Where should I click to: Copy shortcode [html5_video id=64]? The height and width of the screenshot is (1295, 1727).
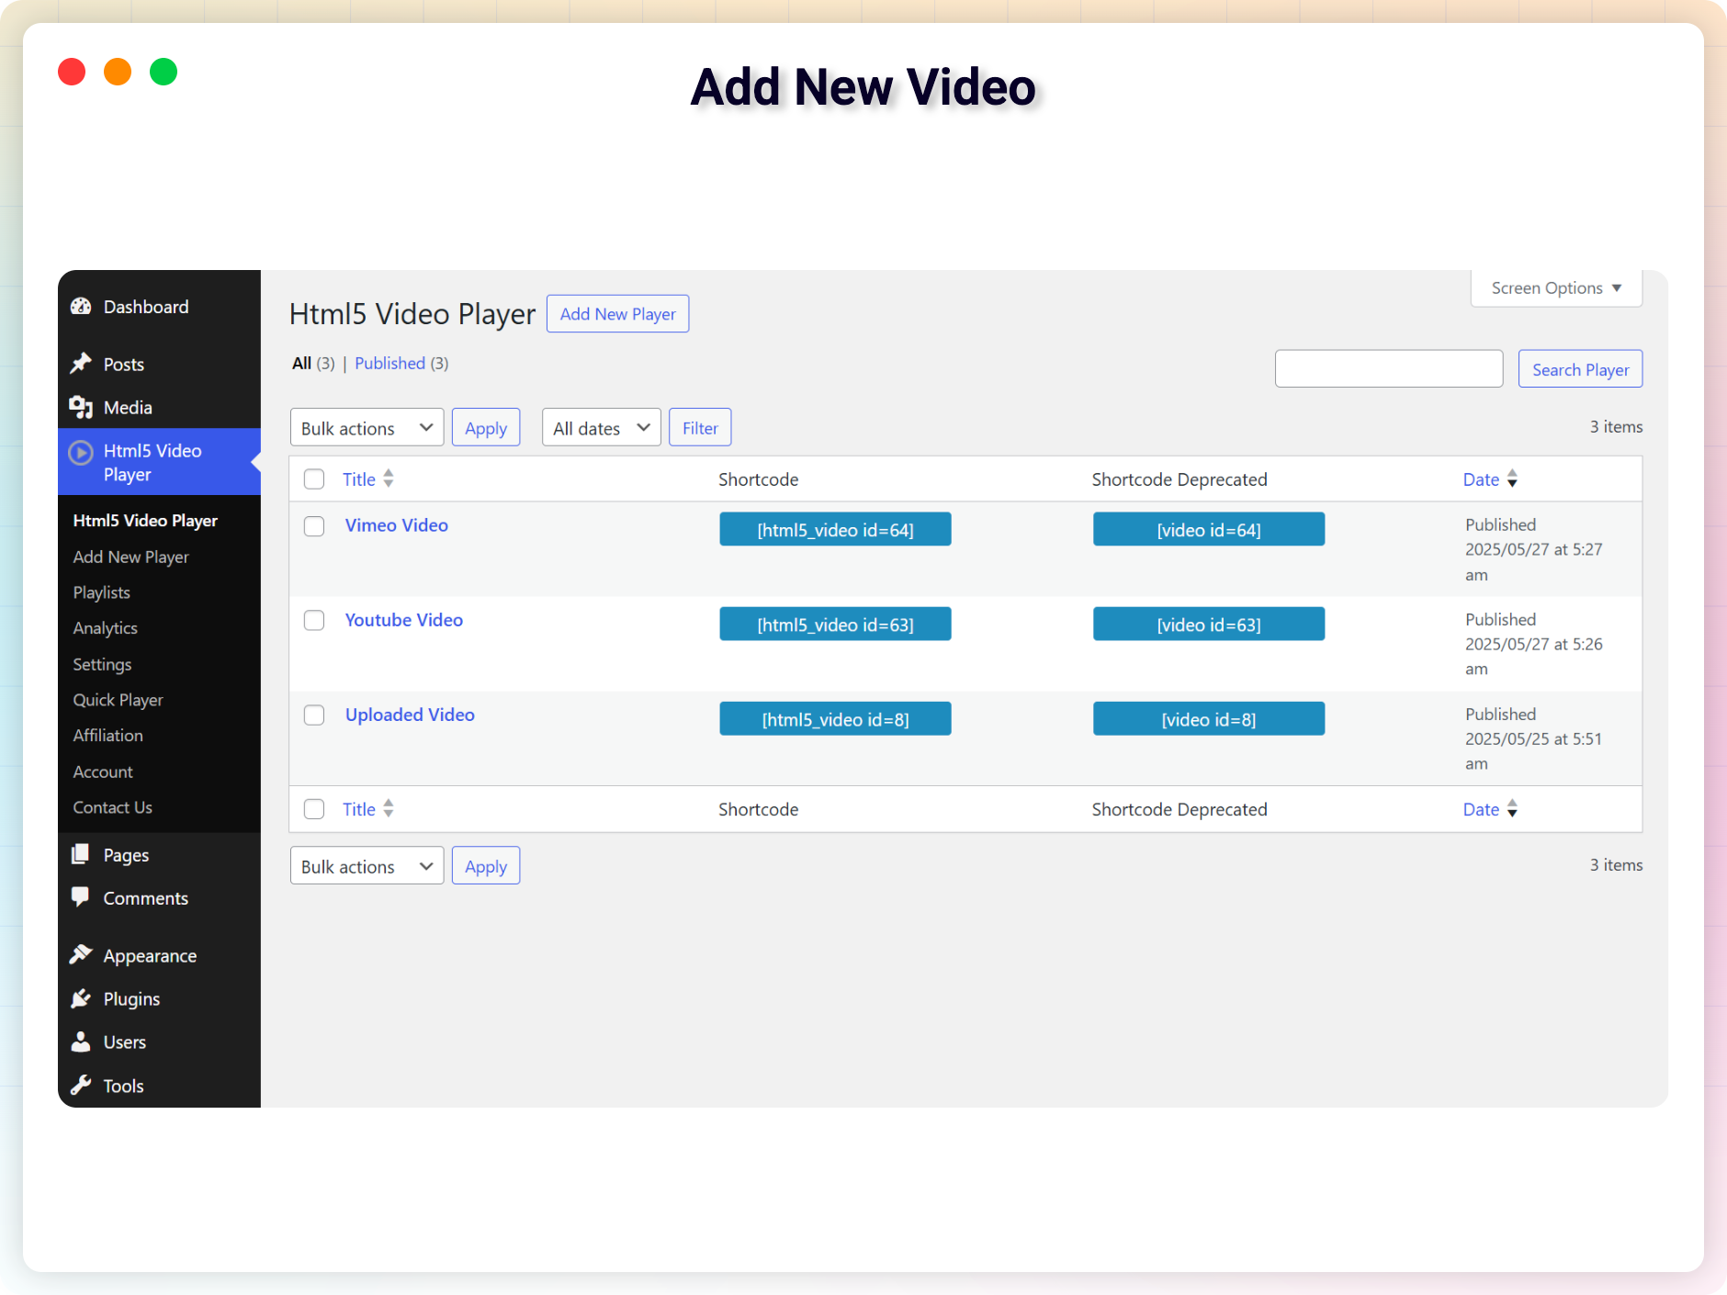click(835, 530)
